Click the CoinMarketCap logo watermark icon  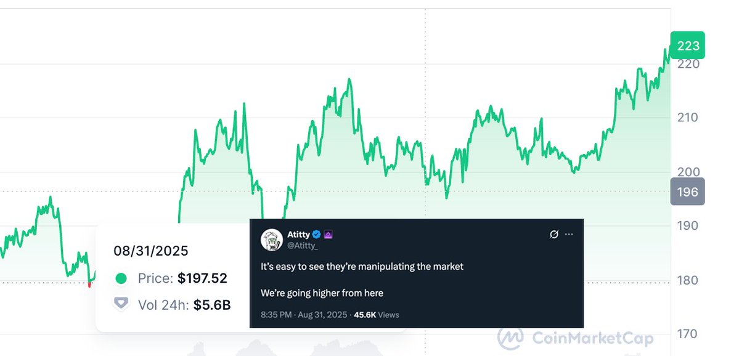[511, 338]
